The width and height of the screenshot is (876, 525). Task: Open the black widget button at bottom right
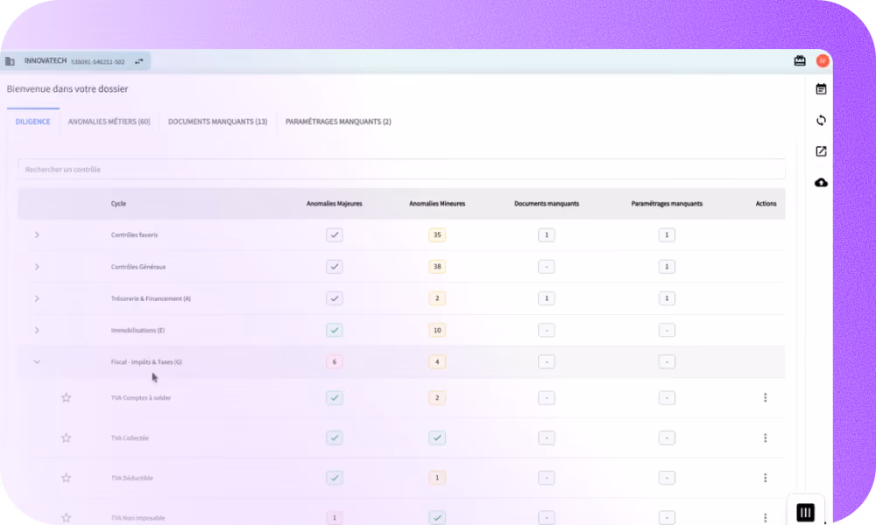pyautogui.click(x=805, y=512)
